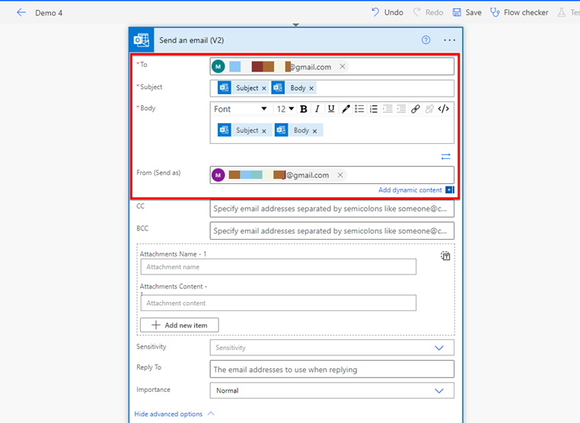Viewport: 580px width, 423px height.
Task: Click the remove link icon
Action: tap(429, 109)
